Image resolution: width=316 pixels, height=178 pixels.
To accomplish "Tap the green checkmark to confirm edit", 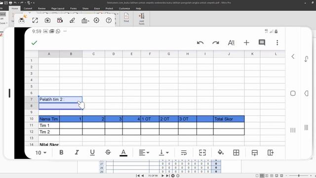I will (x=34, y=43).
